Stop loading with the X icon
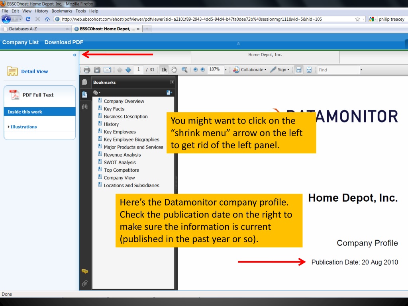The width and height of the screenshot is (408, 306). [38, 19]
